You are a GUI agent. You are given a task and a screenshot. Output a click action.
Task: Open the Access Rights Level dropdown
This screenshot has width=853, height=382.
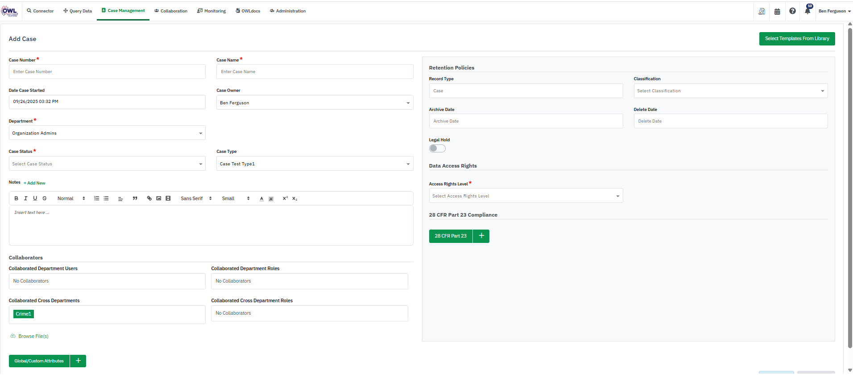526,196
